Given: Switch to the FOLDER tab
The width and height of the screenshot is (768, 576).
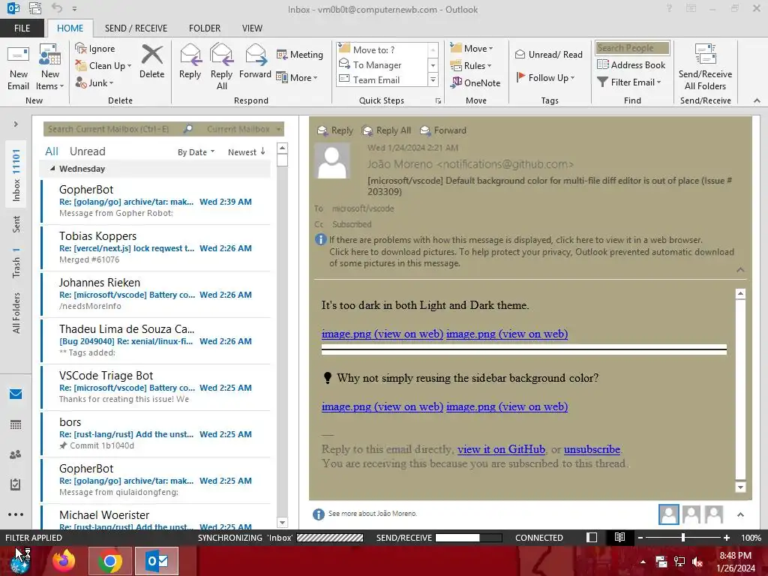Looking at the screenshot, I should coord(205,28).
